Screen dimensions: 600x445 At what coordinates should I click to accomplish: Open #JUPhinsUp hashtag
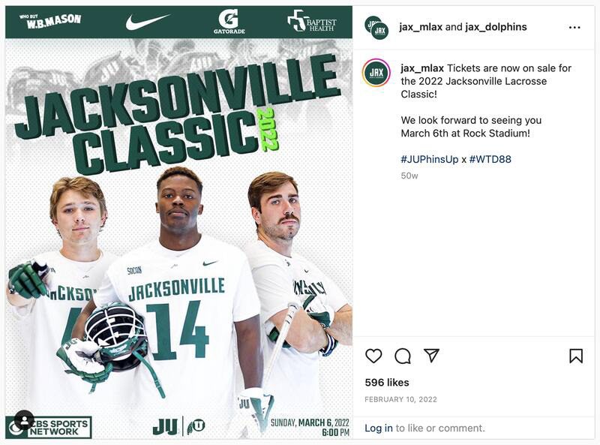(429, 159)
